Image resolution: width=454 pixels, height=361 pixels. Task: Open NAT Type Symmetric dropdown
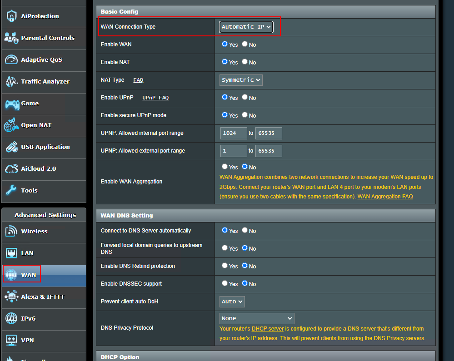pyautogui.click(x=241, y=80)
